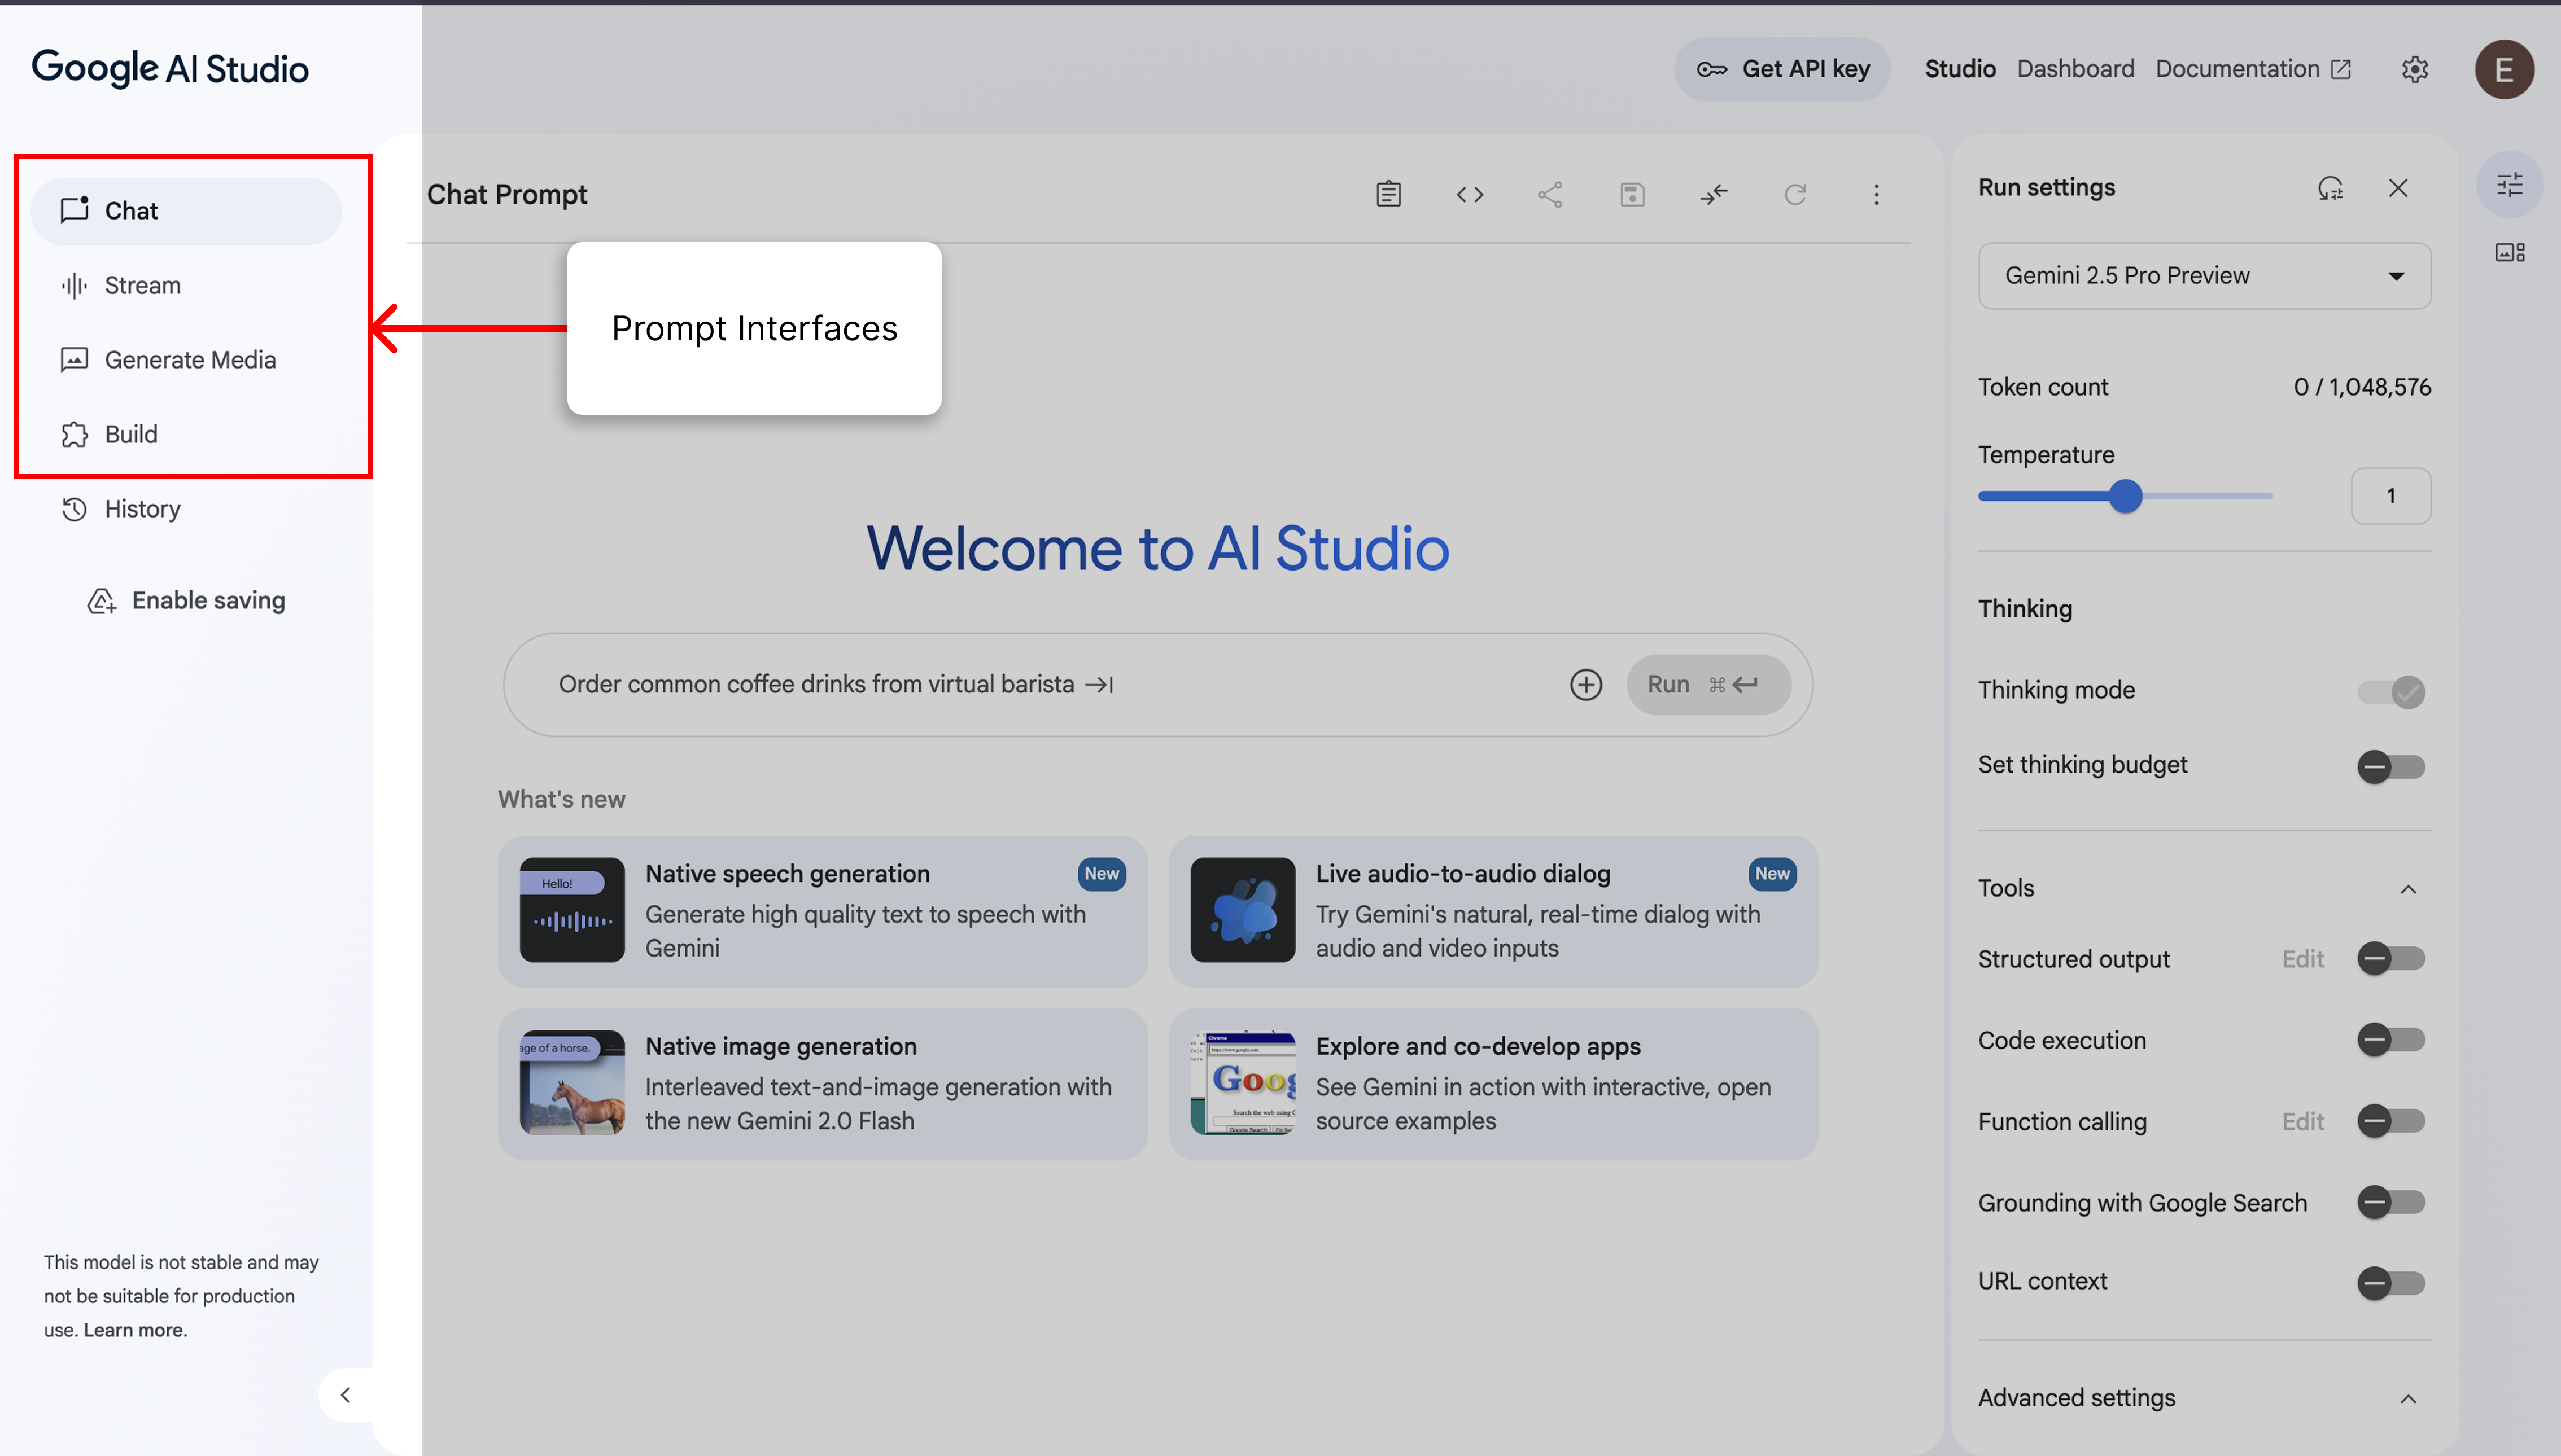Collapse the left sidebar with chevron
This screenshot has height=1456, width=2561.
click(345, 1394)
